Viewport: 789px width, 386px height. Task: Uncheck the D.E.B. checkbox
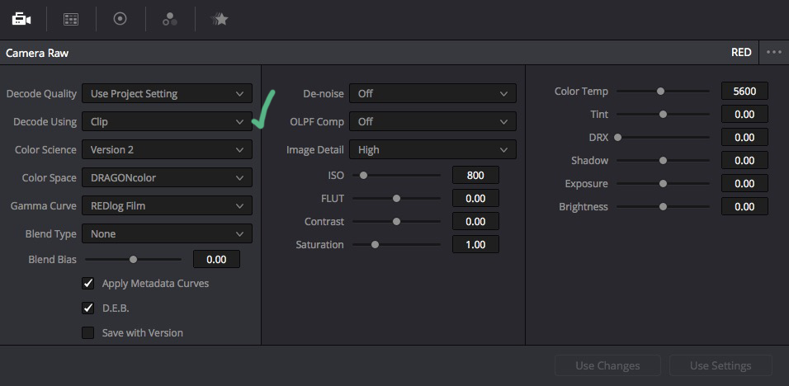tap(88, 308)
